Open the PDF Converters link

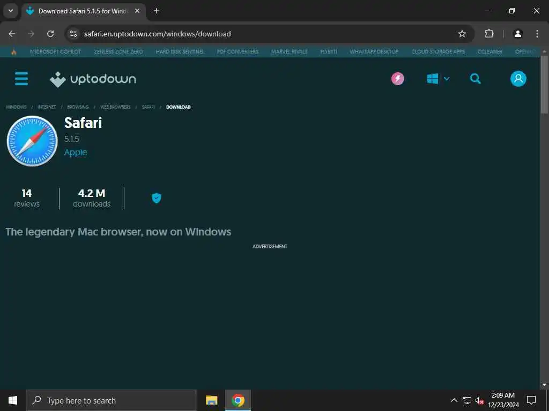click(x=238, y=52)
